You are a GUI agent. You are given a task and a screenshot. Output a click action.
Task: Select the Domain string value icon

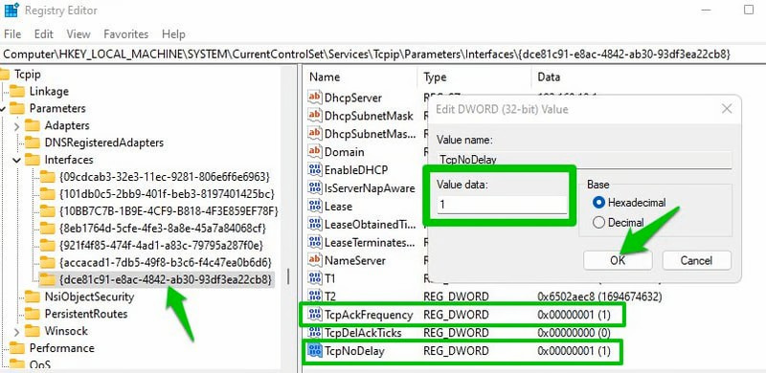click(314, 152)
